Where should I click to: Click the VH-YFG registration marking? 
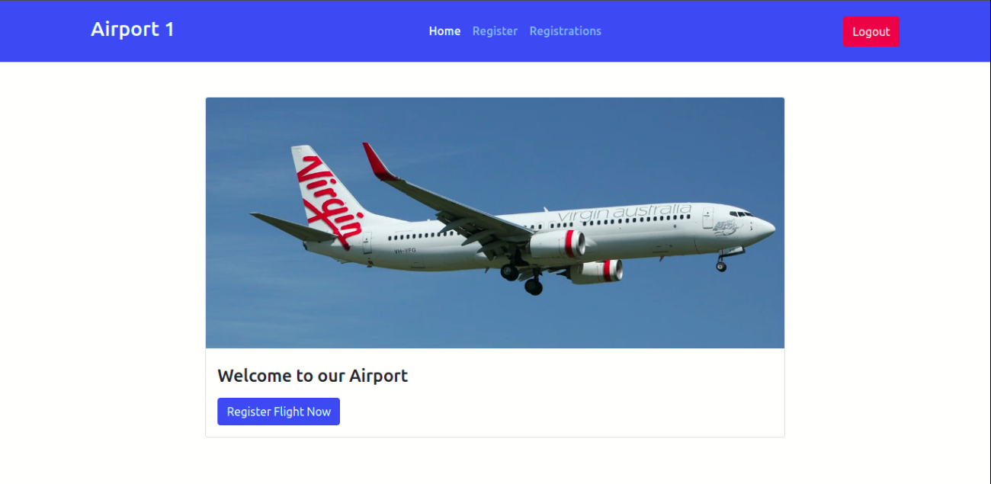tap(405, 251)
